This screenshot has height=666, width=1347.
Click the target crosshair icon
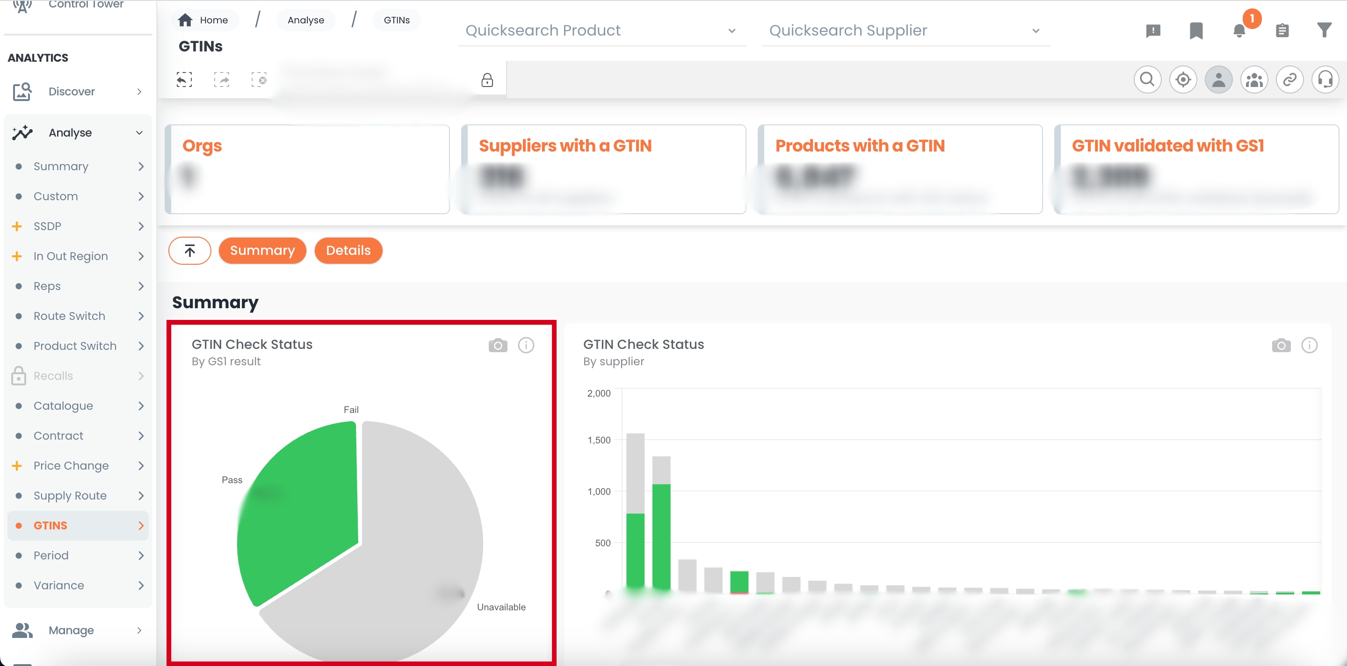coord(1183,80)
